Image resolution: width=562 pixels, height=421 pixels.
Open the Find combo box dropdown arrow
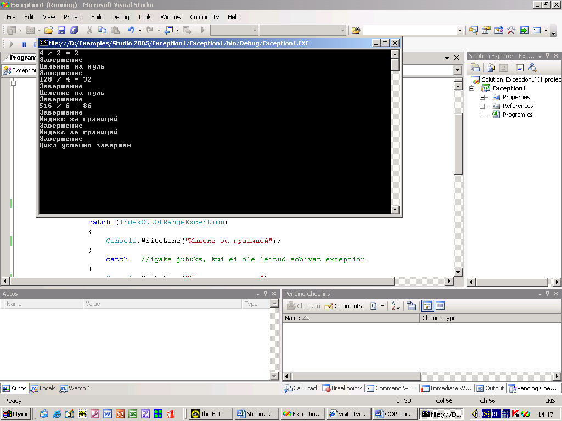coord(460,31)
